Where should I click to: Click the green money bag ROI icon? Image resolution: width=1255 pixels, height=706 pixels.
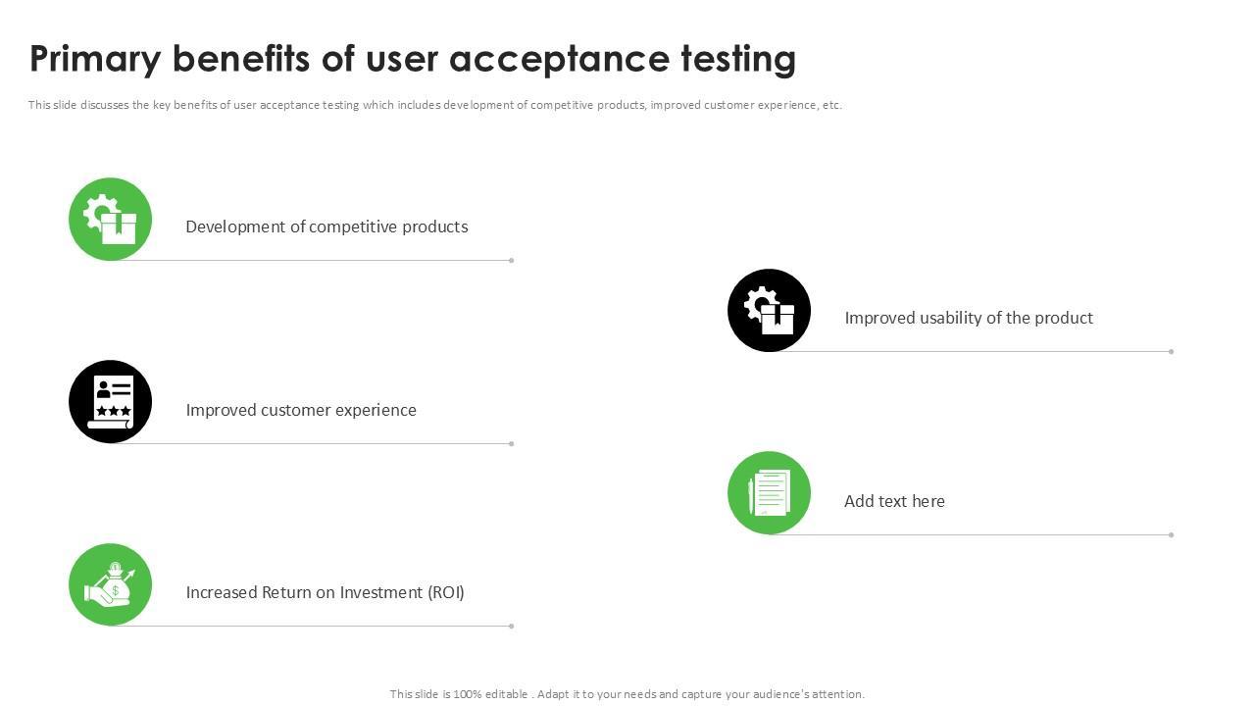point(110,584)
